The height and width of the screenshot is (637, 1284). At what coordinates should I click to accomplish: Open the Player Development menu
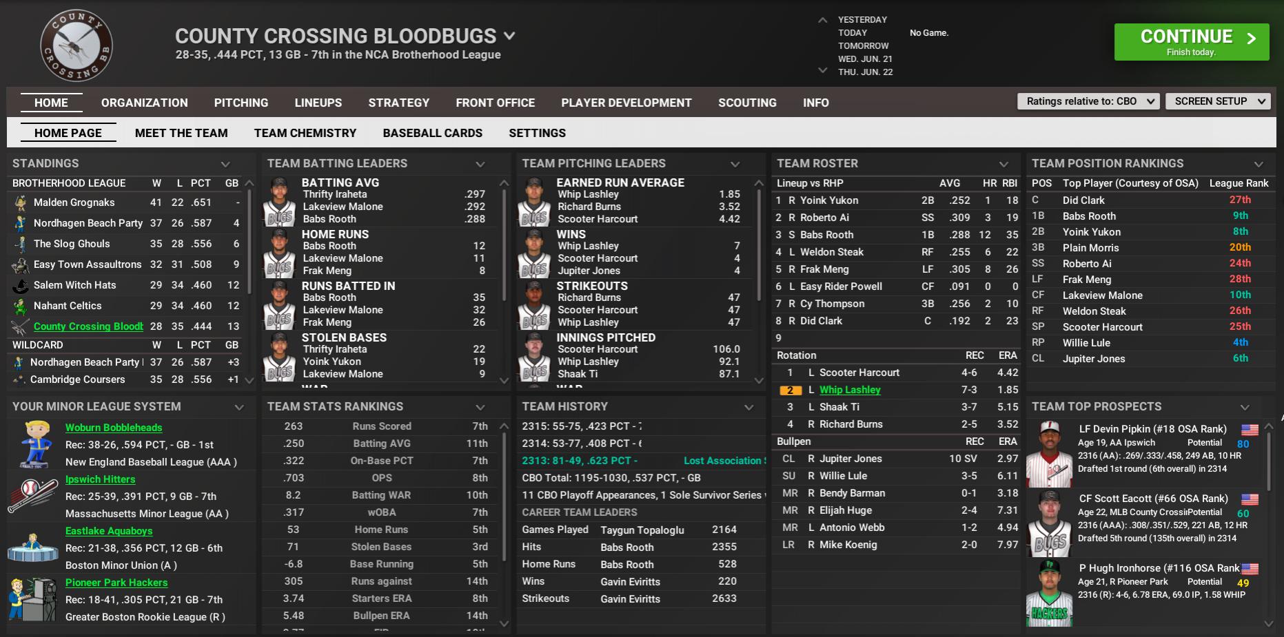tap(626, 103)
